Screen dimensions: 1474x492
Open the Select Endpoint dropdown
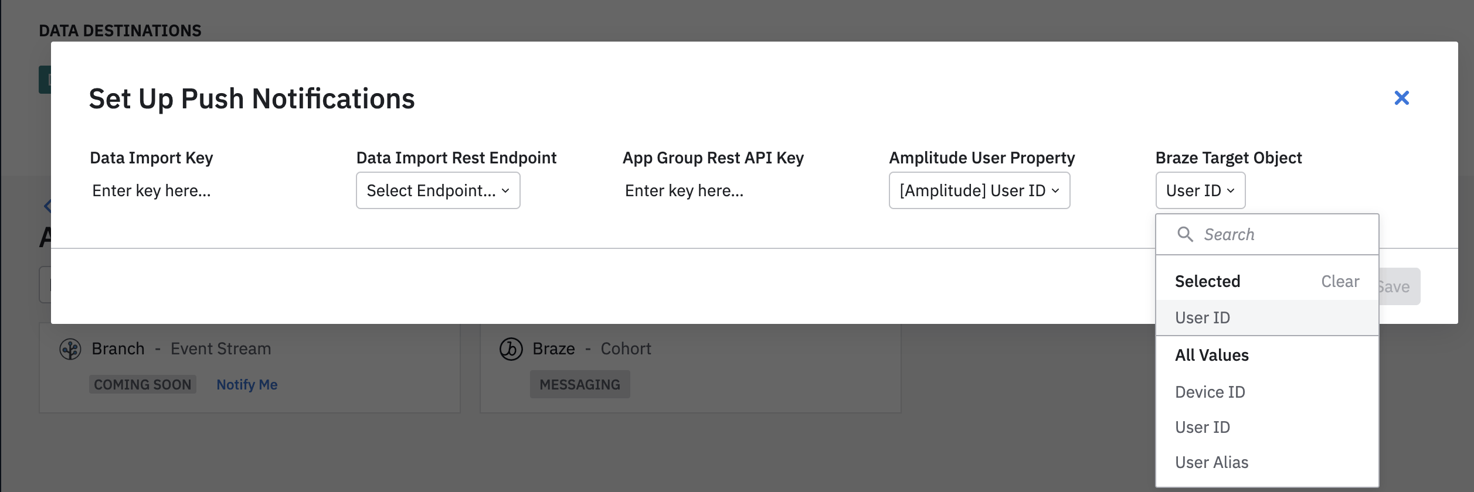click(437, 190)
